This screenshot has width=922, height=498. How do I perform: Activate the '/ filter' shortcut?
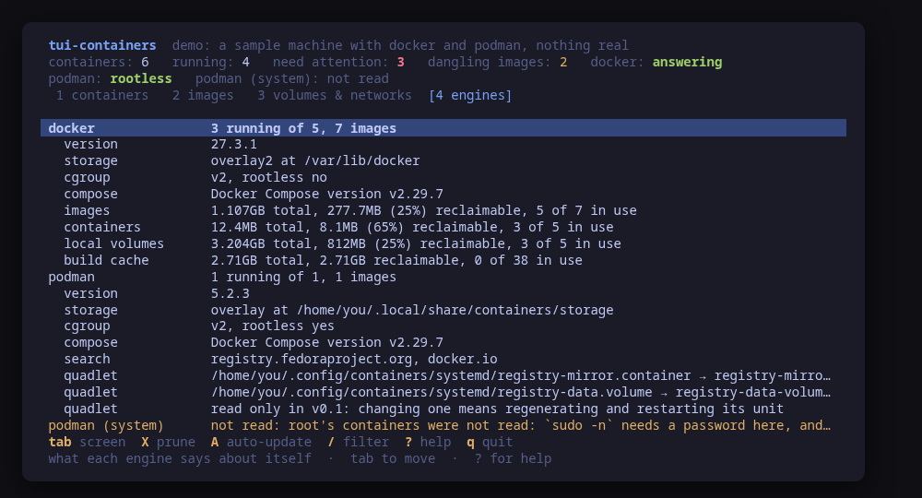click(x=358, y=442)
